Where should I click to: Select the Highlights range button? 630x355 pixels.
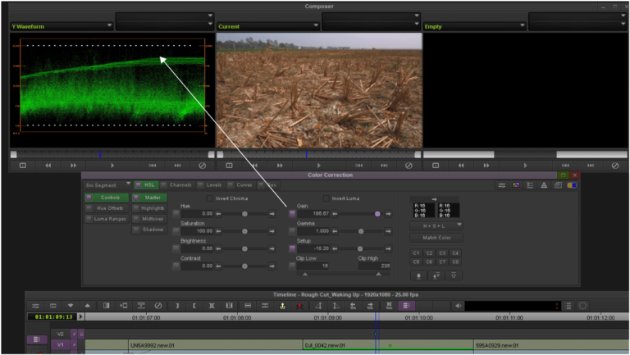click(x=149, y=208)
